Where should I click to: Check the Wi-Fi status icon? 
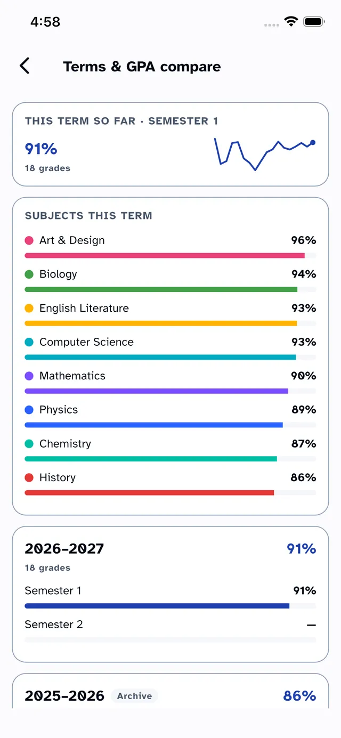point(291,21)
